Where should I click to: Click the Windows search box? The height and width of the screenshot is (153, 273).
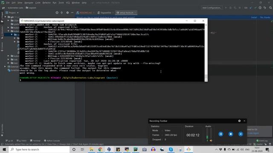click(39, 149)
